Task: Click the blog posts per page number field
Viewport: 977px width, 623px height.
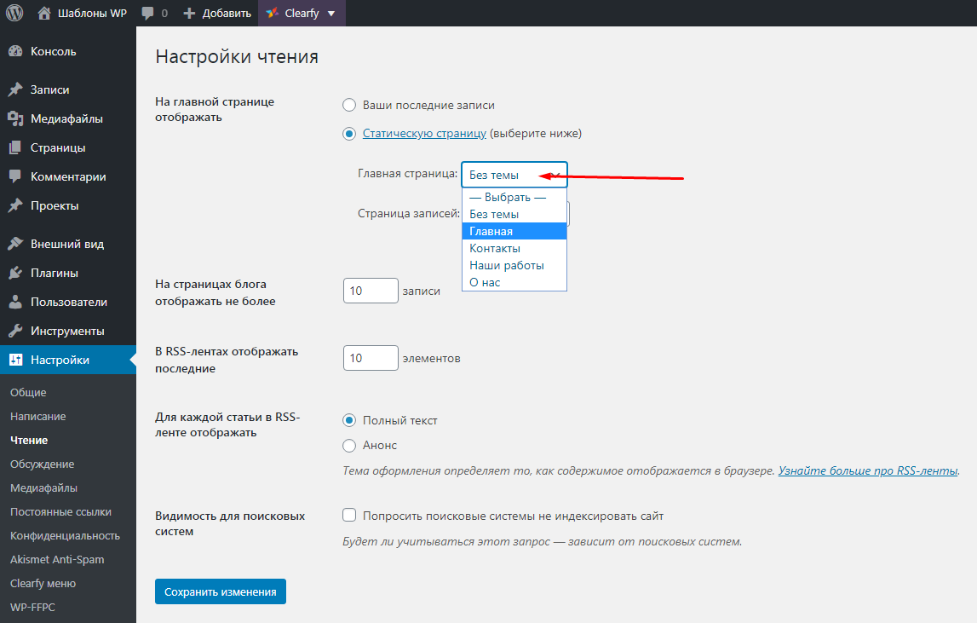Action: 371,291
